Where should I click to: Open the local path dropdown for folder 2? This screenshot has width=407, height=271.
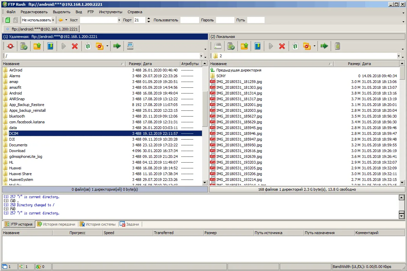(x=398, y=56)
